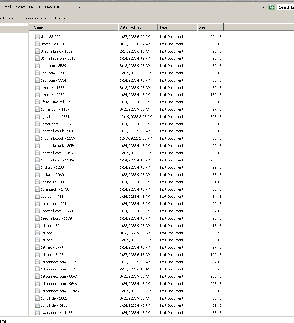Click the refresh icon beside address bar
The image size is (294, 323).
tap(271, 7)
